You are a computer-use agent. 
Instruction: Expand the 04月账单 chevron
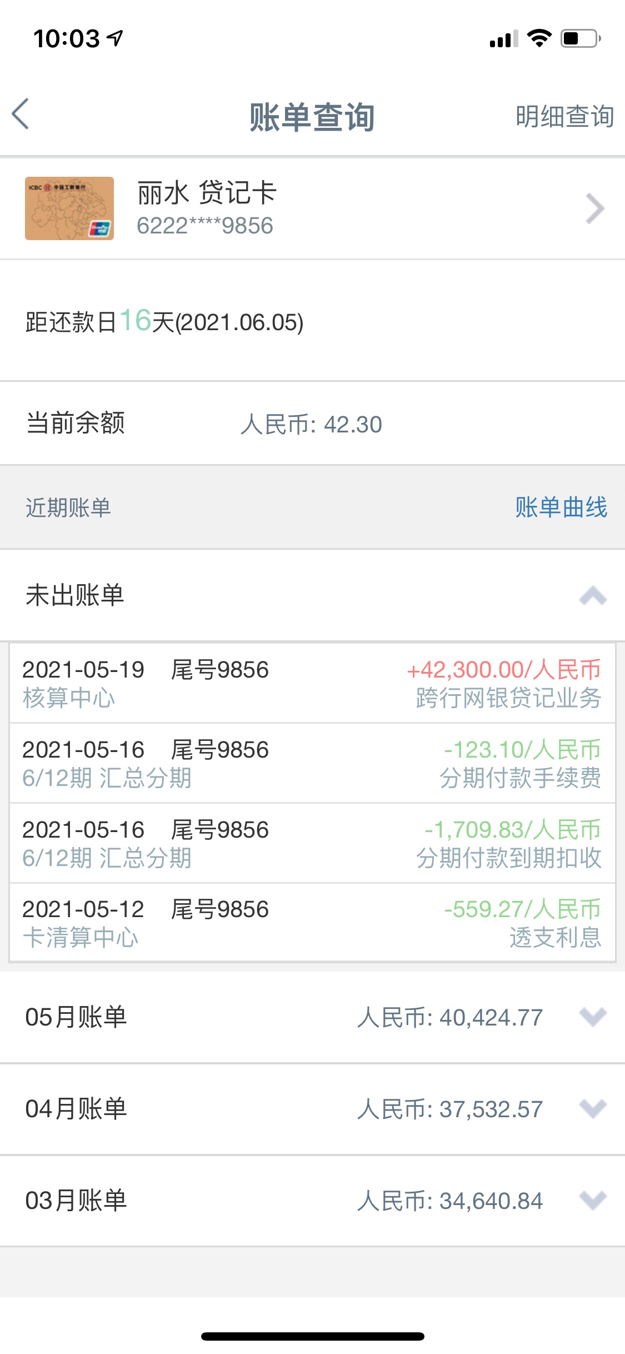click(x=592, y=1109)
